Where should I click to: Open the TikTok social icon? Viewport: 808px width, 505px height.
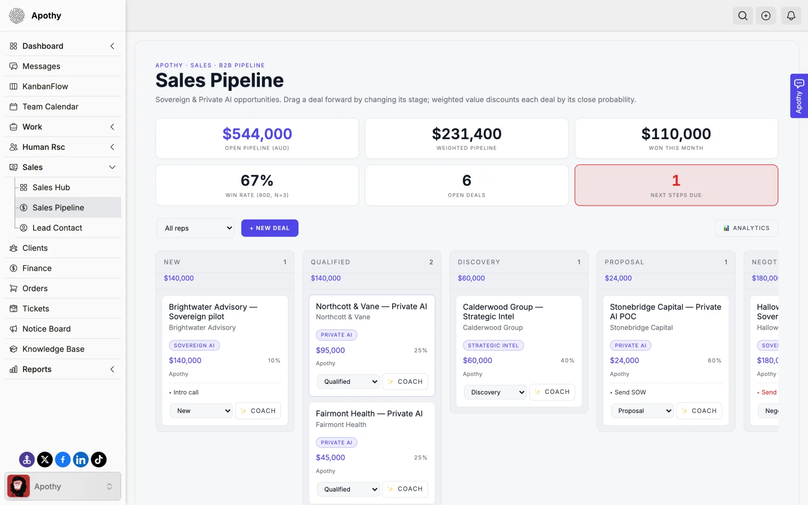98,459
